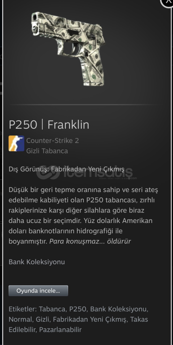The width and height of the screenshot is (173, 345).
Task: Click the Oyunda incele... button
Action: (x=38, y=291)
